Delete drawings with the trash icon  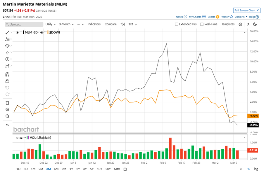pyautogui.click(x=7, y=103)
